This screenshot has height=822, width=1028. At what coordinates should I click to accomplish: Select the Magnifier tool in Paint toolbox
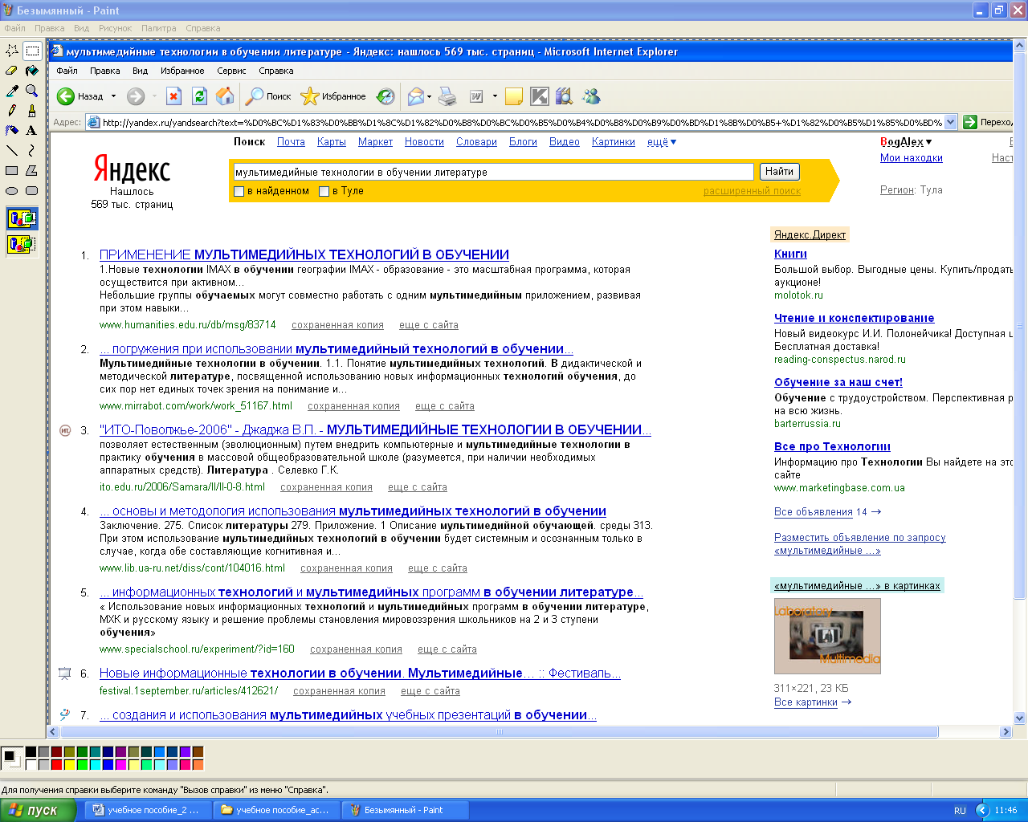[x=32, y=91]
